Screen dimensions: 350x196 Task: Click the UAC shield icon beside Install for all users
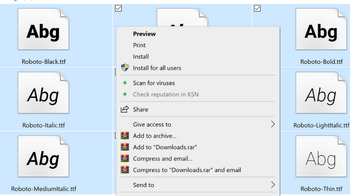pos(125,68)
